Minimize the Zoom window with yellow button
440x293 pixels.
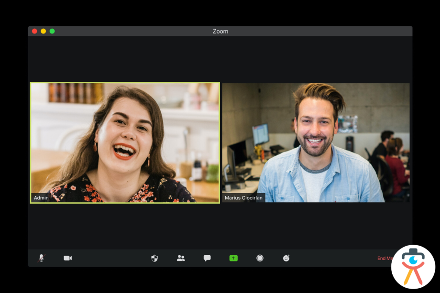tap(43, 31)
